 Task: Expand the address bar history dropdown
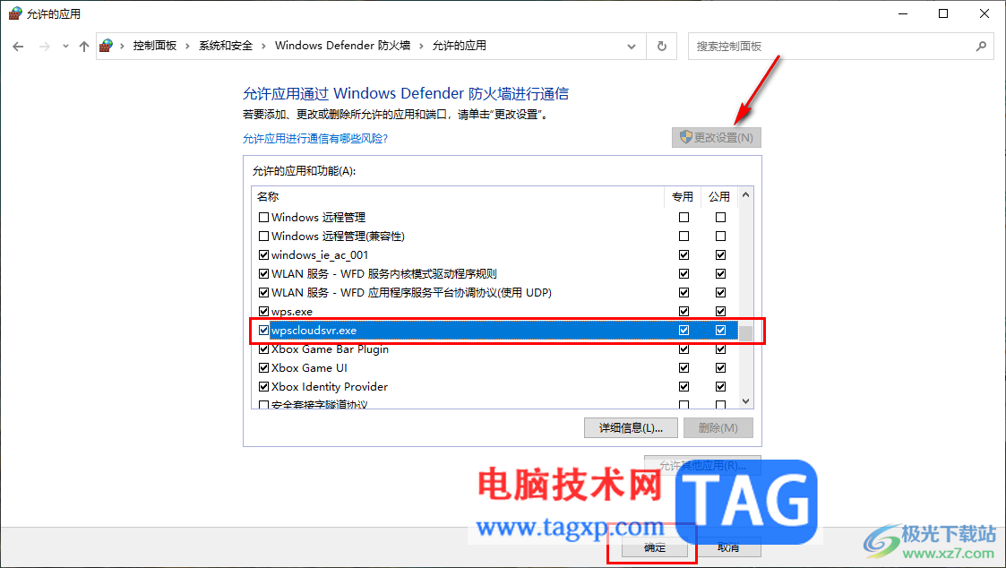[632, 47]
